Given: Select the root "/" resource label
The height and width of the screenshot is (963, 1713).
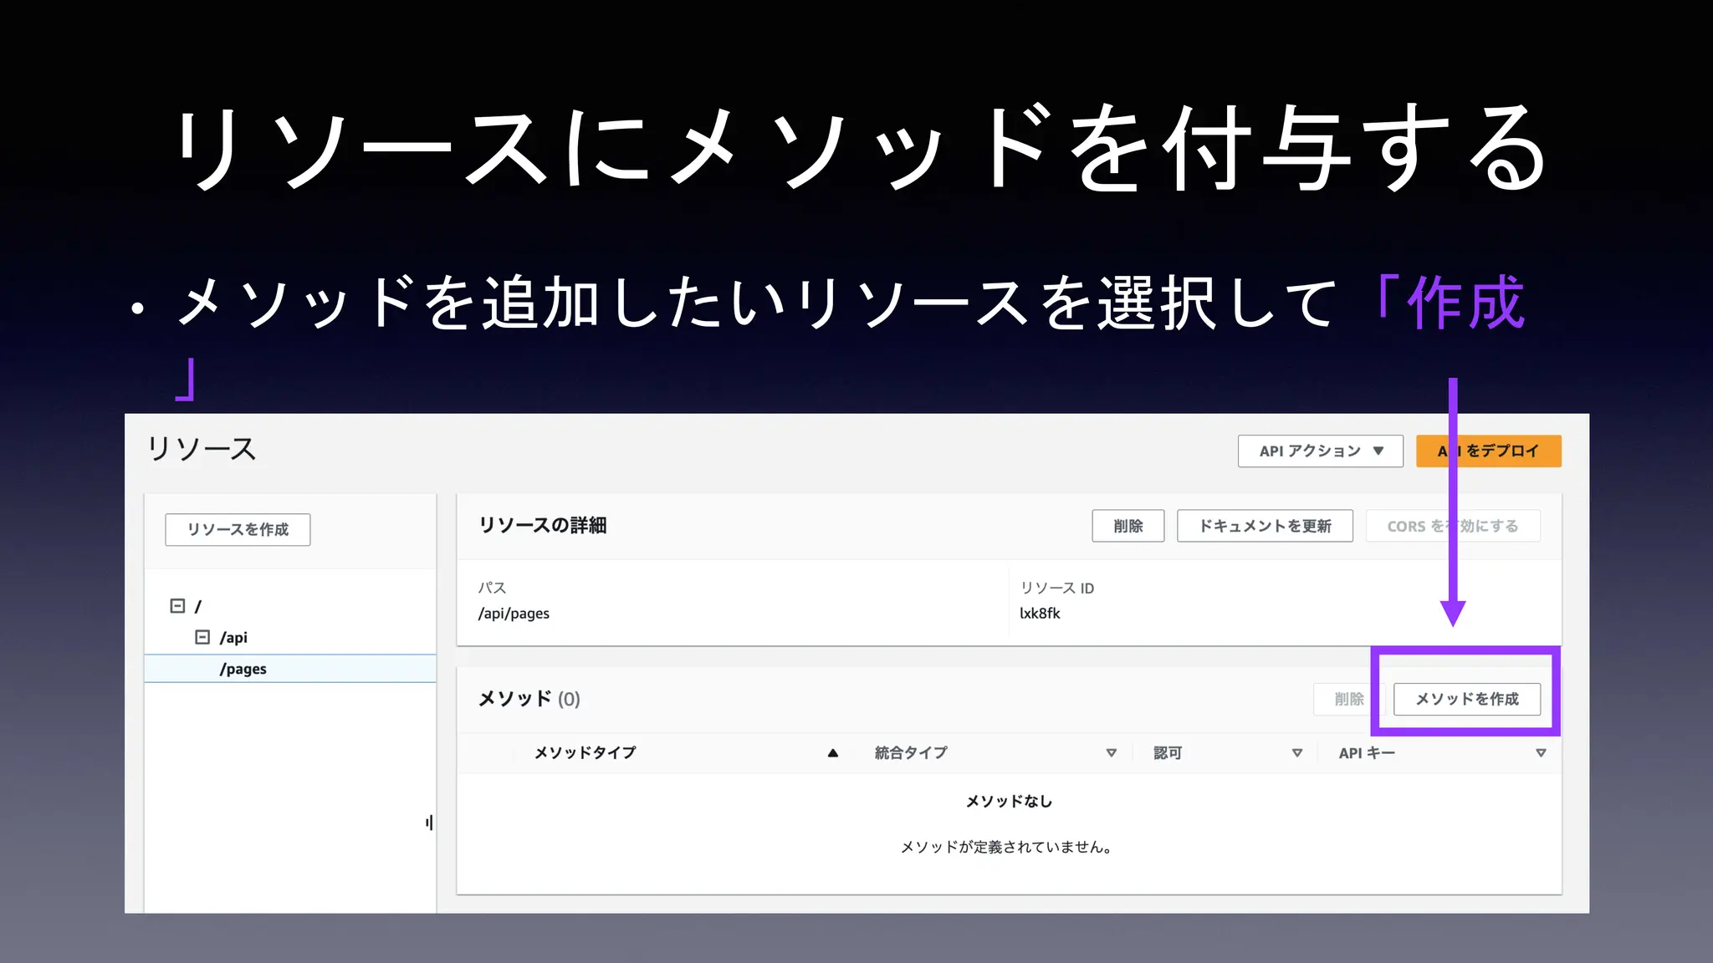Looking at the screenshot, I should tap(198, 607).
